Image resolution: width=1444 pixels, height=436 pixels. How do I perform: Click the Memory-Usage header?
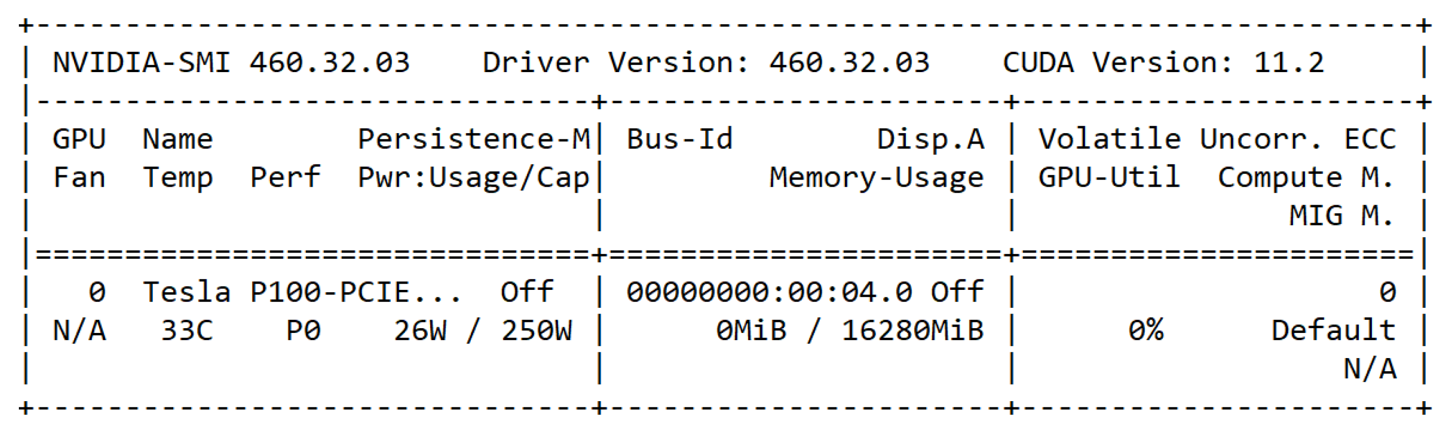pos(876,178)
